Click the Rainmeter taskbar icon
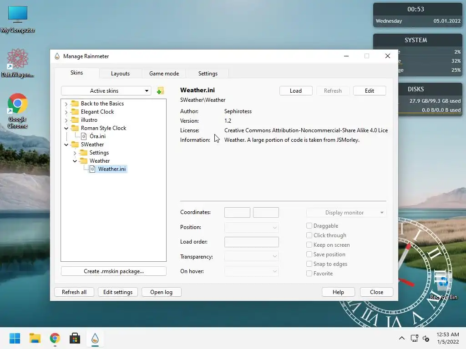This screenshot has width=466, height=349. [95, 338]
